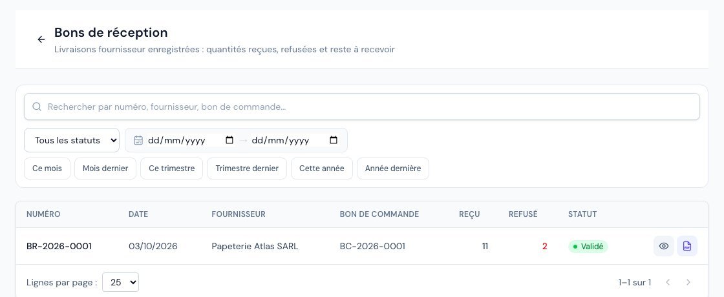
Task: Focus the search field for receipts
Action: pos(362,107)
